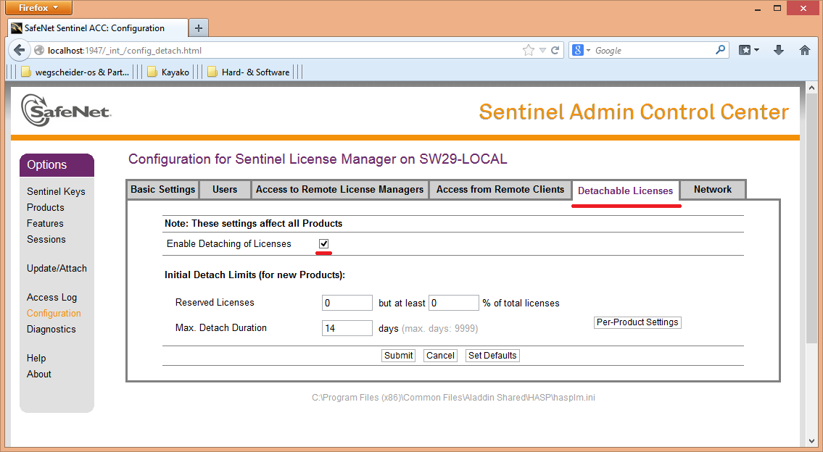
Task: Open the Google search engine selector
Action: click(581, 50)
